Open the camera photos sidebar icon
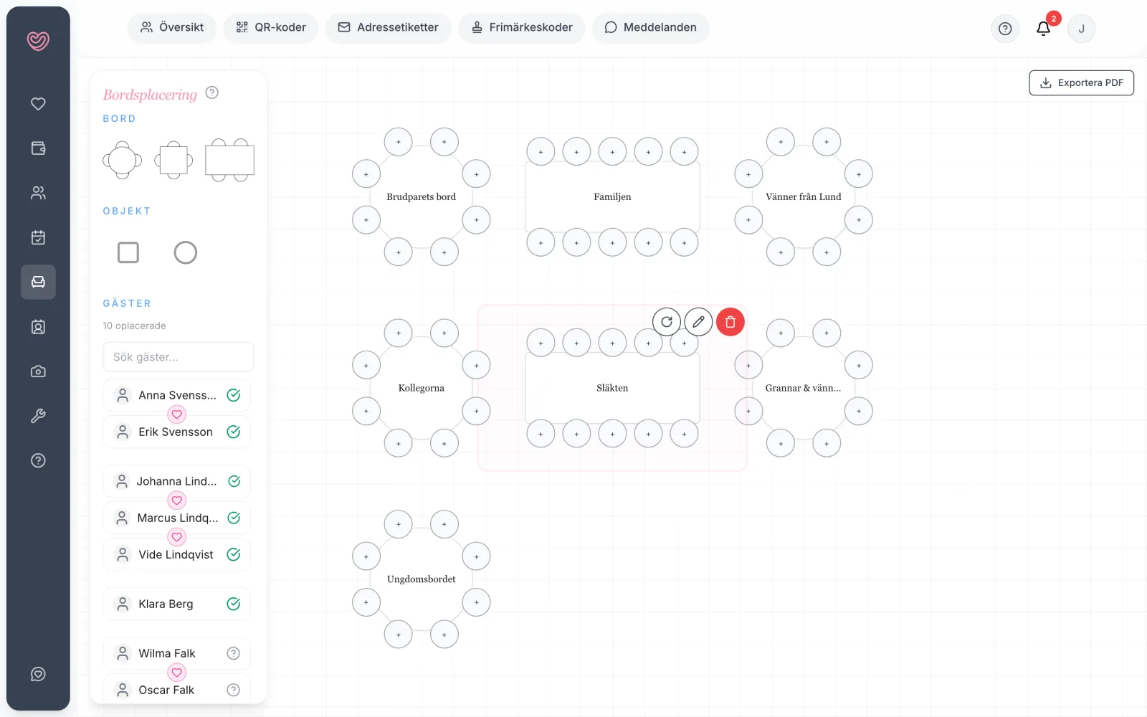Image resolution: width=1147 pixels, height=717 pixels. tap(38, 371)
